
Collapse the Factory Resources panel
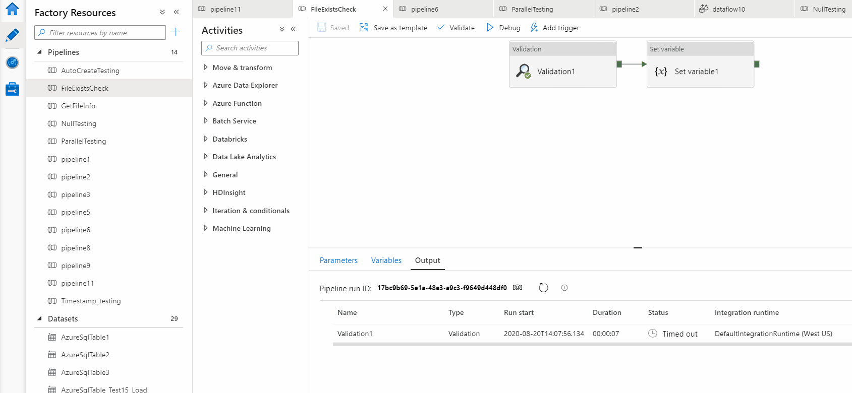pyautogui.click(x=177, y=12)
